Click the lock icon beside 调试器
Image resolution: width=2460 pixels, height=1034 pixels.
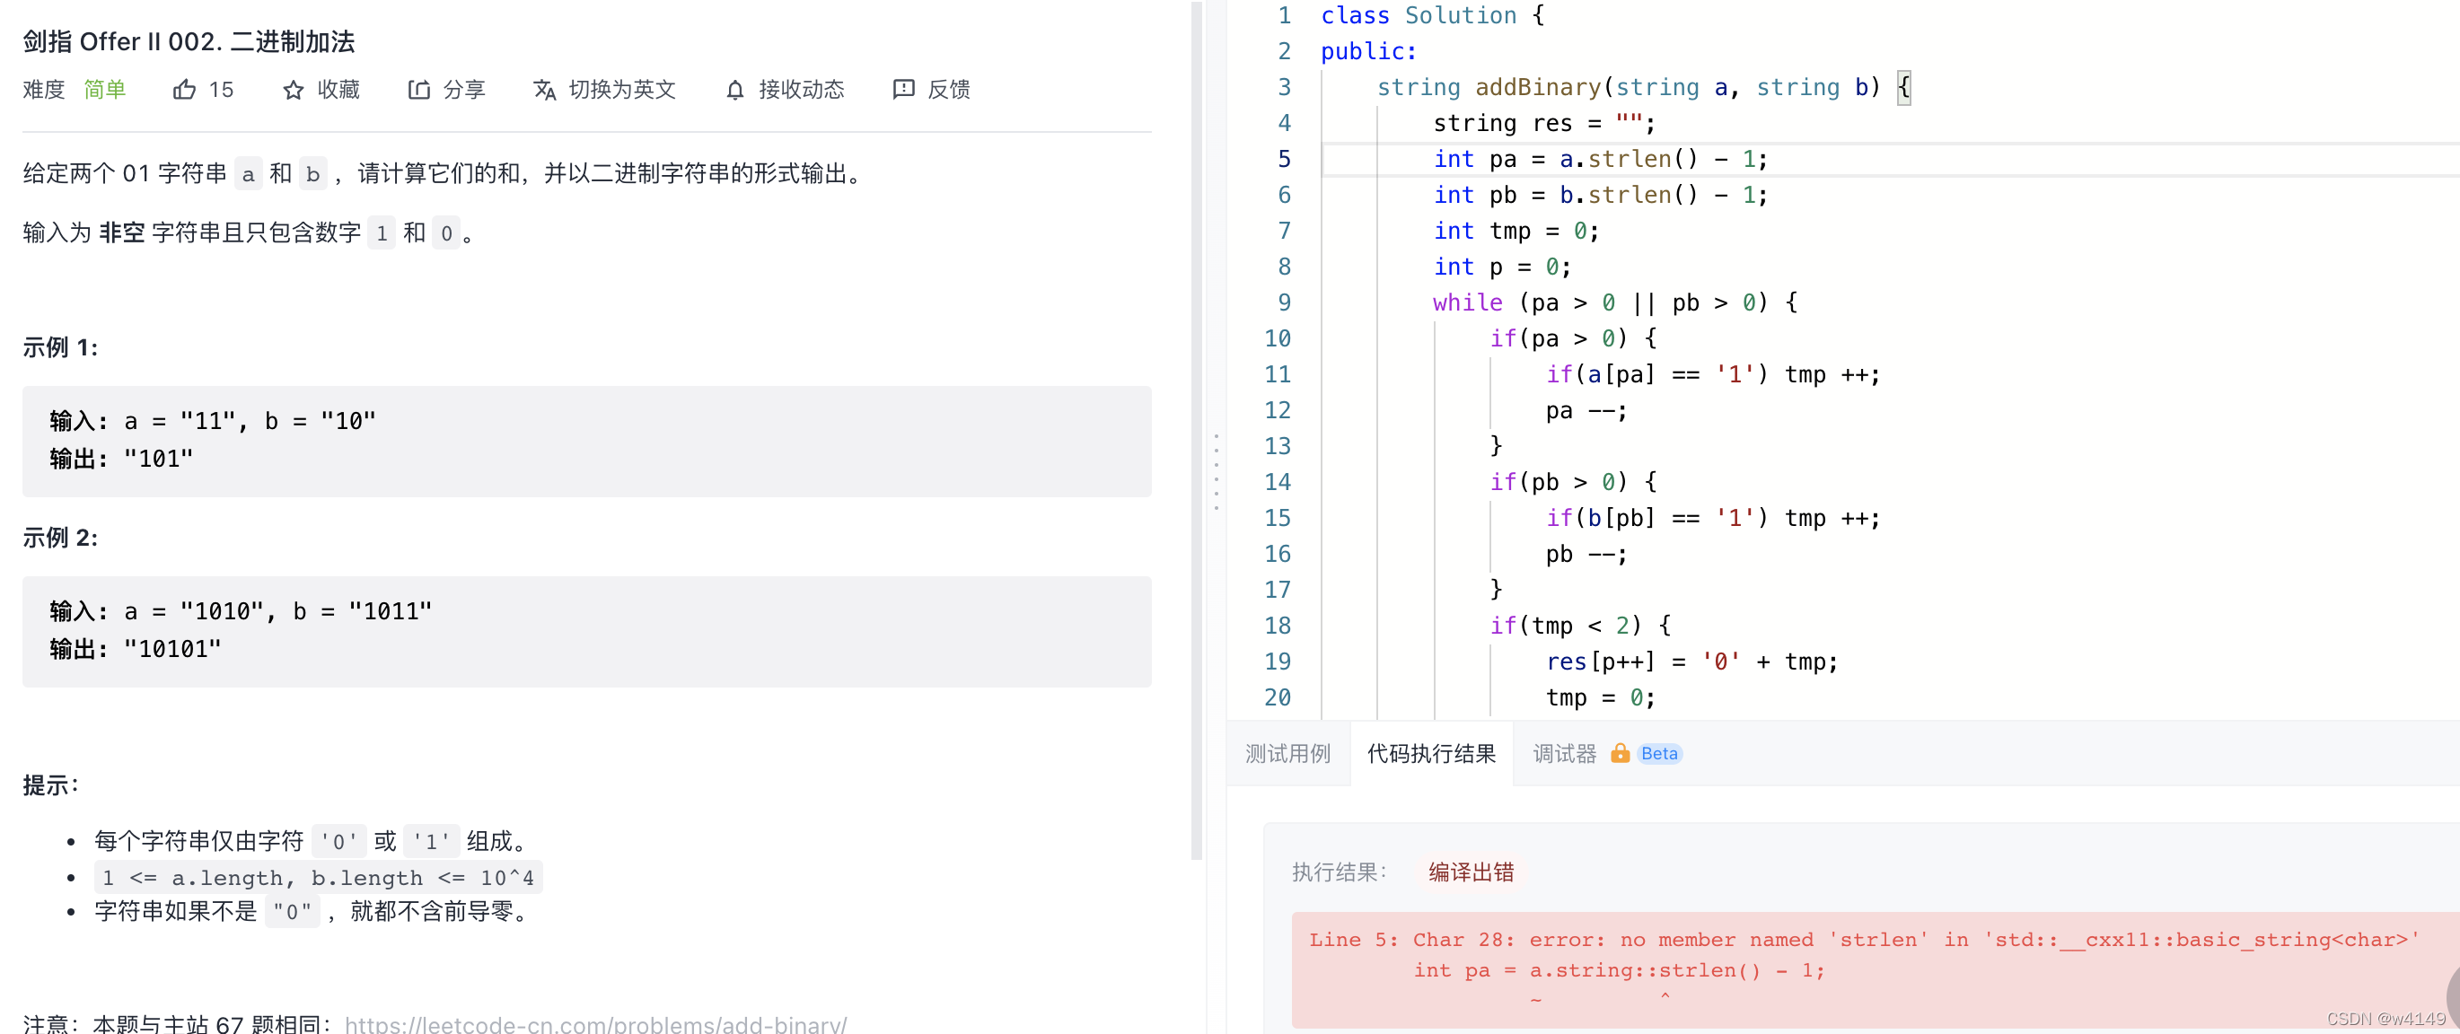(x=1620, y=753)
